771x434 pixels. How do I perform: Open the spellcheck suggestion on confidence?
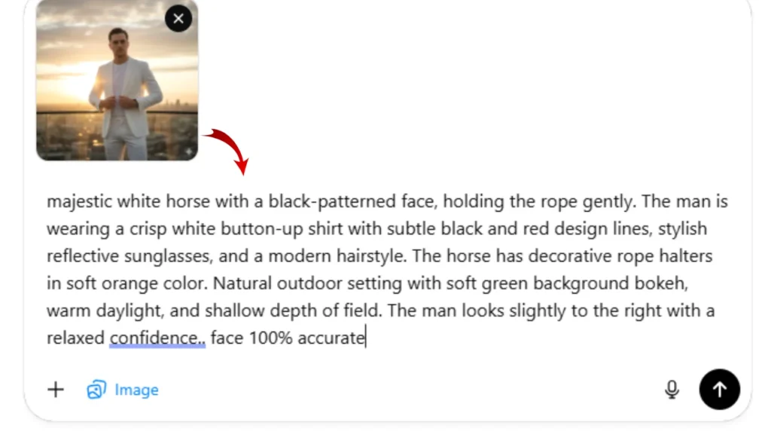155,338
